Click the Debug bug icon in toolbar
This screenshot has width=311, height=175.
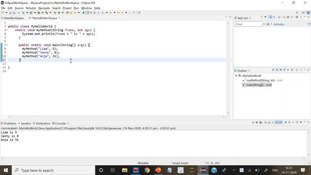pos(23,13)
